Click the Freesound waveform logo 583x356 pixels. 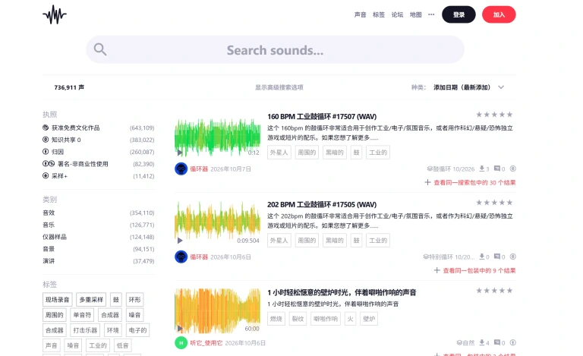(x=55, y=14)
